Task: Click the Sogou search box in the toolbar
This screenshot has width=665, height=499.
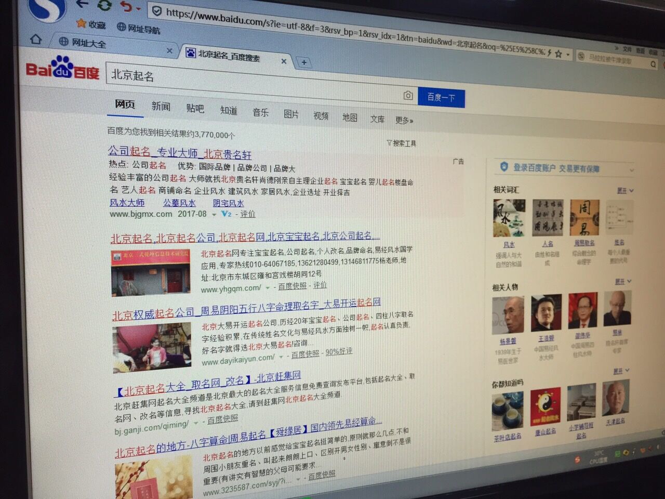Action: click(x=616, y=60)
